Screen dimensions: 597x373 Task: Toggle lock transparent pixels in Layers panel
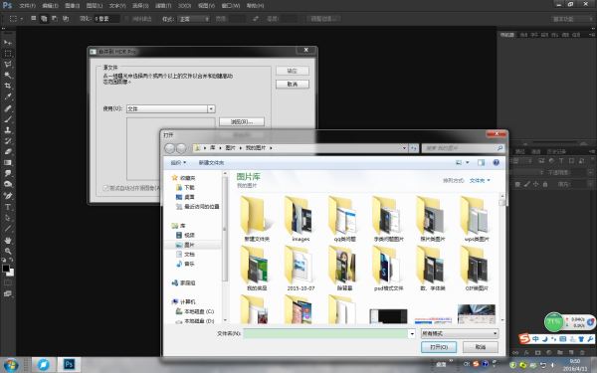(x=517, y=184)
